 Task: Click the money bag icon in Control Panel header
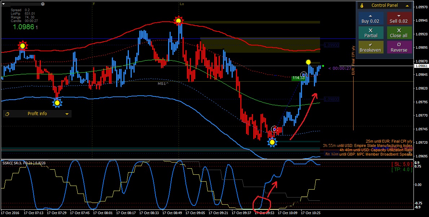362,5
